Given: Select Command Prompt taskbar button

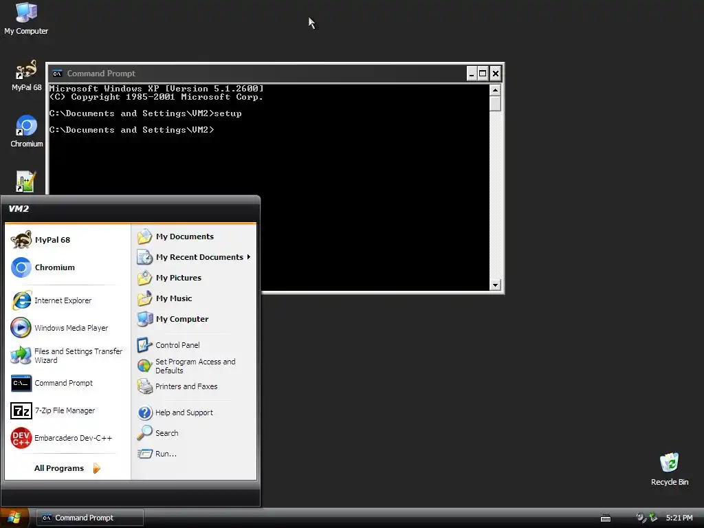Looking at the screenshot, I should 90,518.
